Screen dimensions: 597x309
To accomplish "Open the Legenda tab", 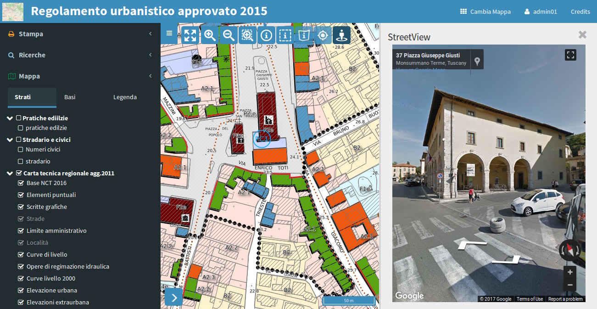I will (x=125, y=97).
